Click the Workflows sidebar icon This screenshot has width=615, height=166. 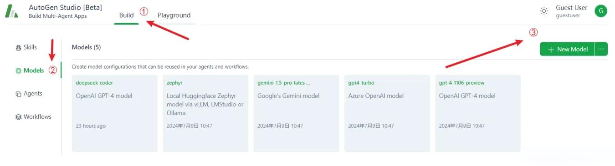point(19,117)
